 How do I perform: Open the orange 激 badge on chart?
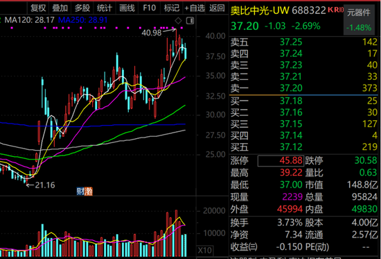89,191
